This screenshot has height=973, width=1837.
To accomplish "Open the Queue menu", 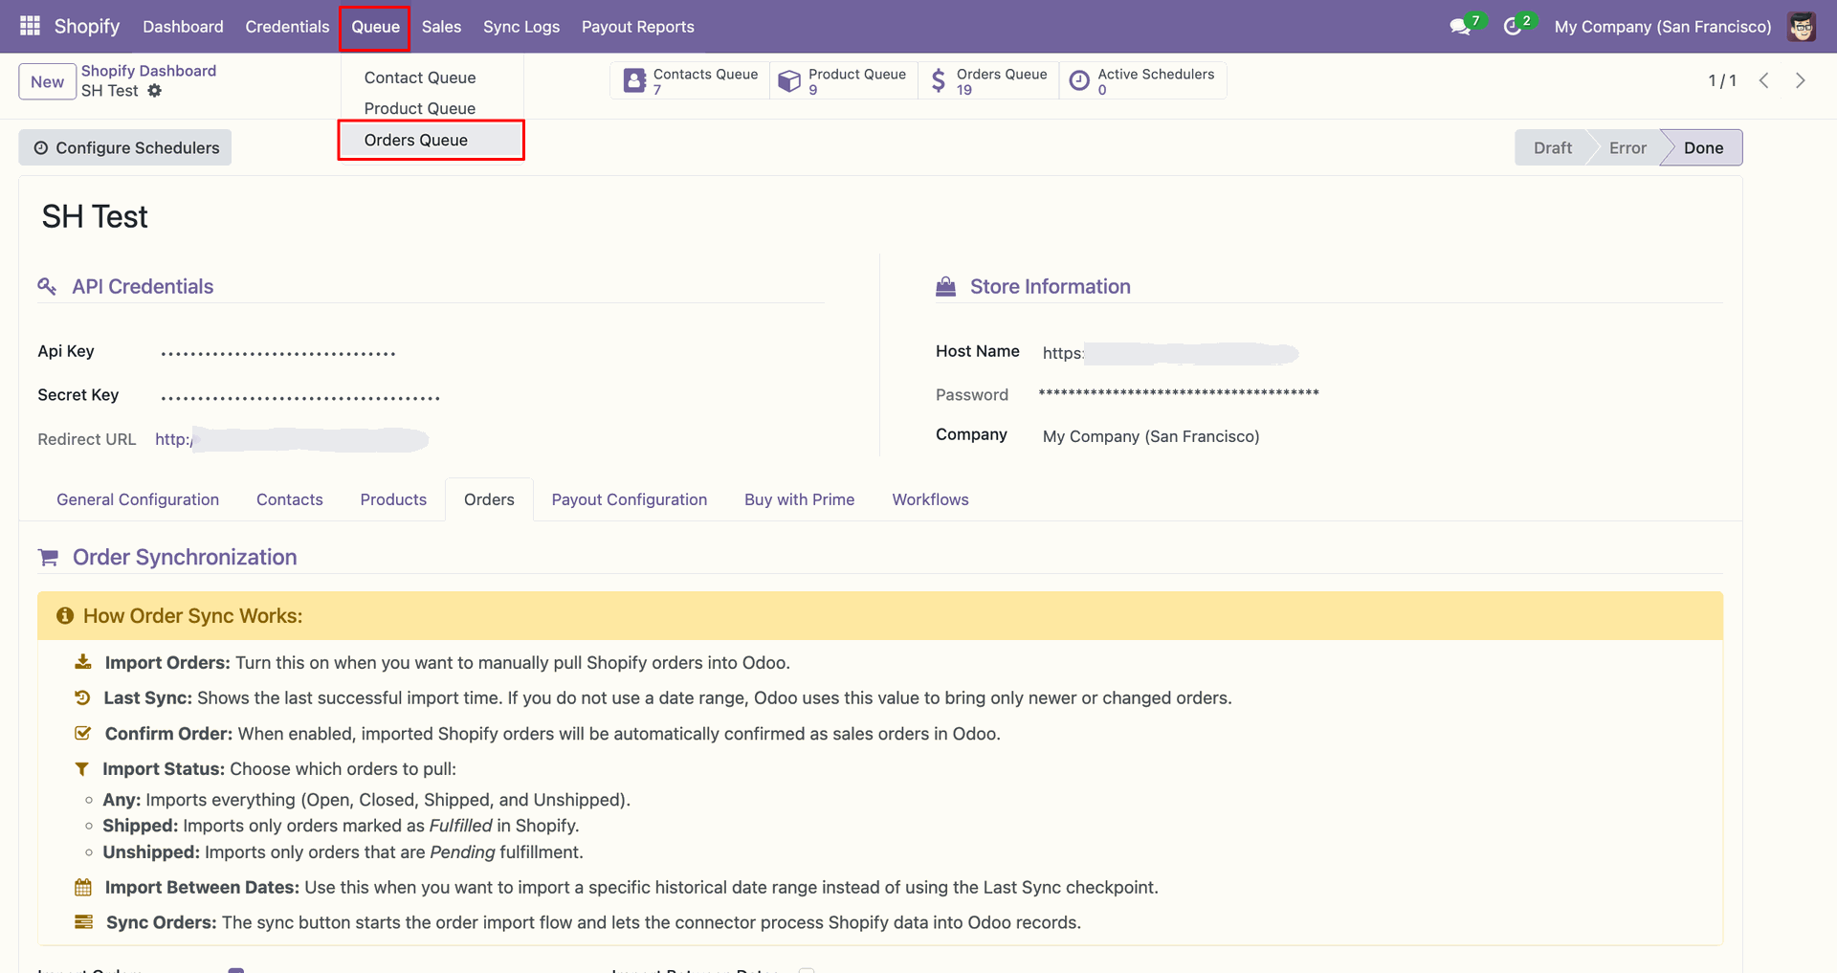I will coord(375,27).
